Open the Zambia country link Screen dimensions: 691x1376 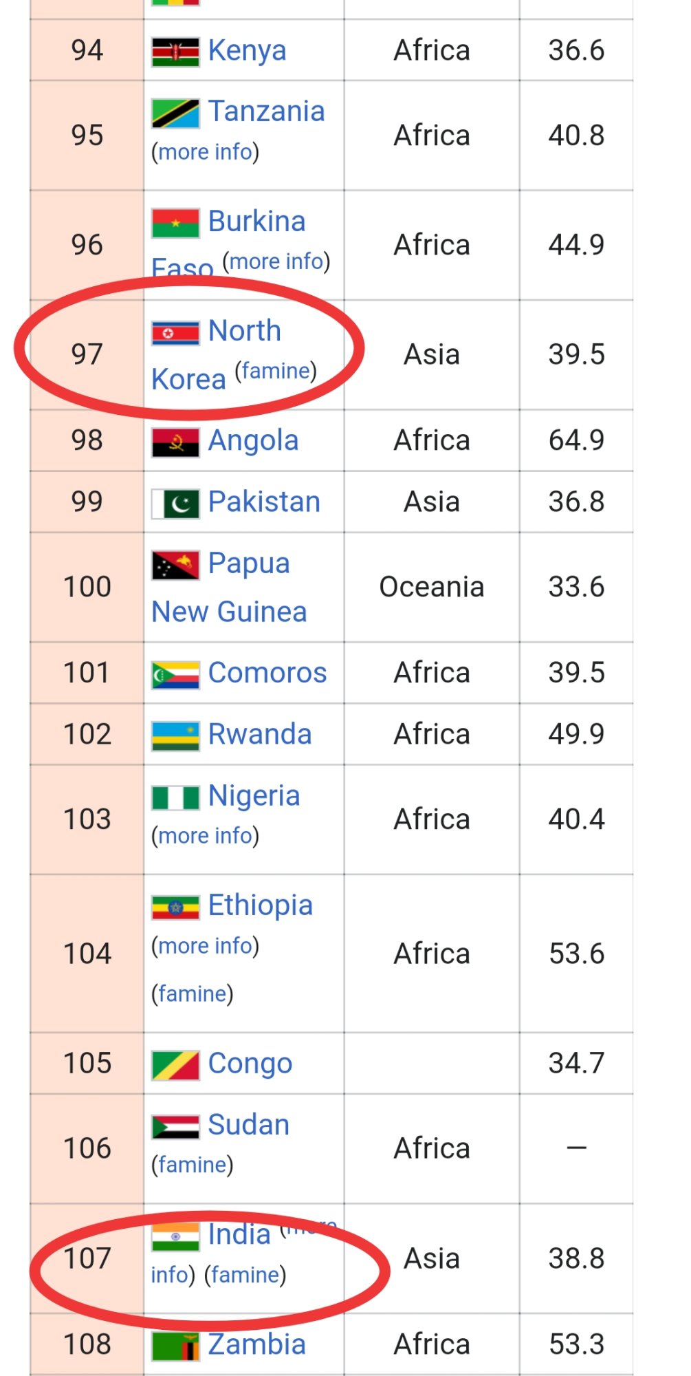[256, 1344]
